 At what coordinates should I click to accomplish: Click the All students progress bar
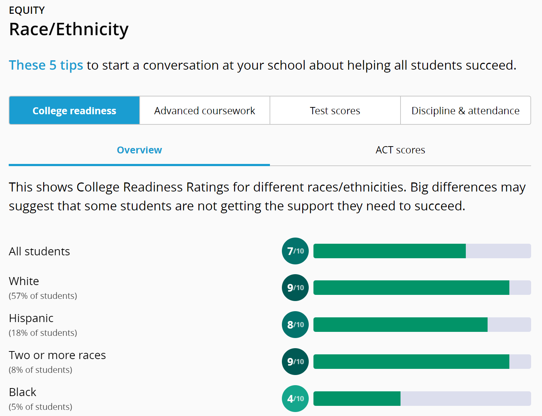pyautogui.click(x=422, y=251)
